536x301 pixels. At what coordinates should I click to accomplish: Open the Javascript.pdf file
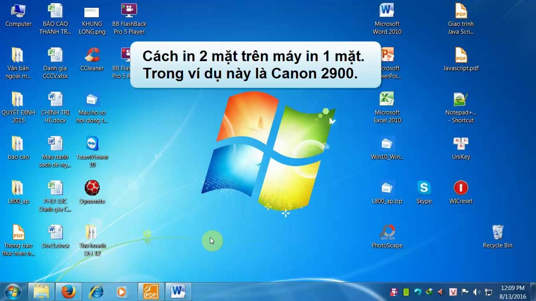click(461, 60)
